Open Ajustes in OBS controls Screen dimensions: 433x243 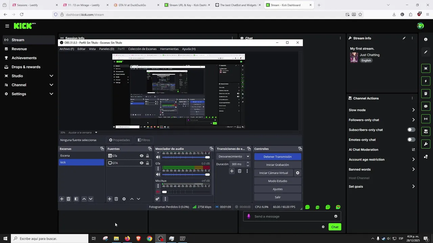pos(277,189)
